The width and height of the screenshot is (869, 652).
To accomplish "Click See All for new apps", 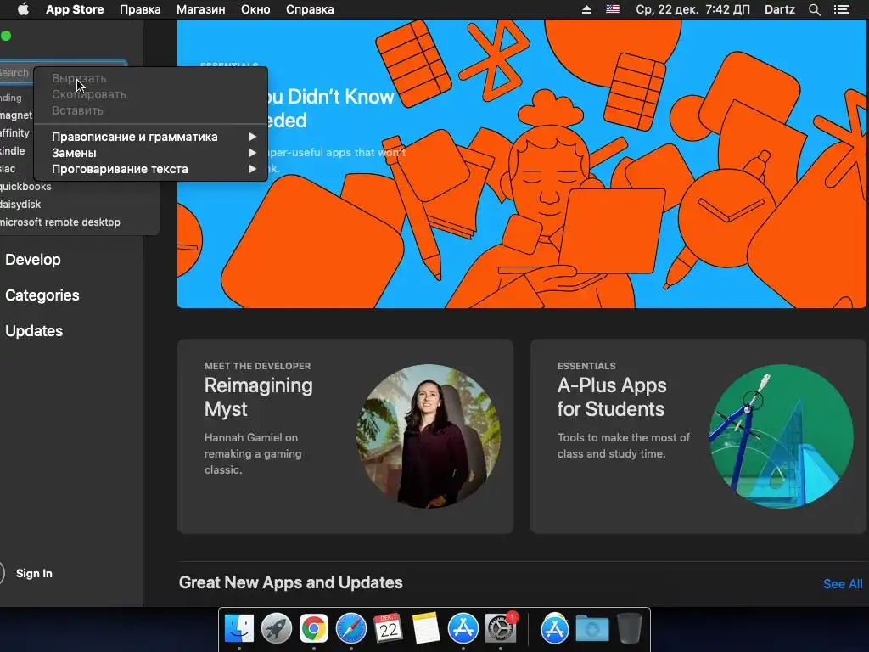I will tap(843, 584).
